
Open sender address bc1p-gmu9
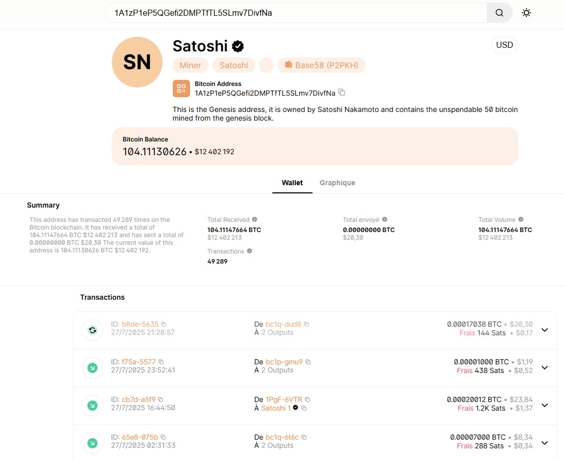[284, 362]
